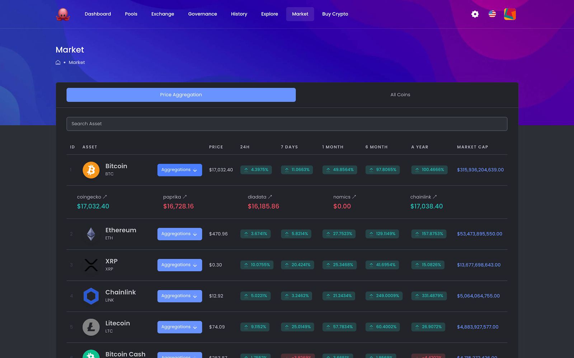The width and height of the screenshot is (574, 358).
Task: Click the MARKET CAP column header
Action: tap(472, 147)
